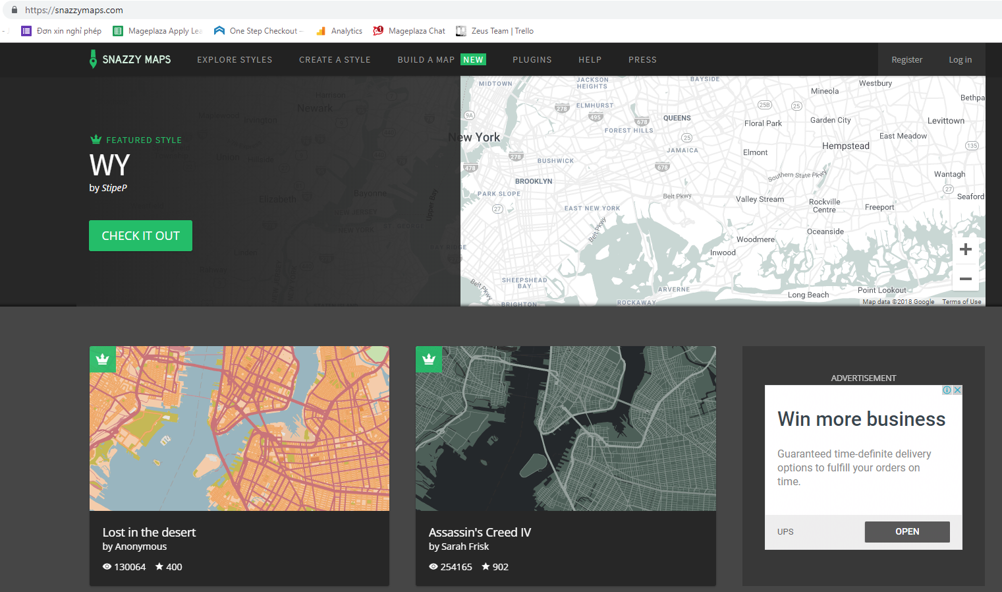Zoom out the map with minus button

965,279
